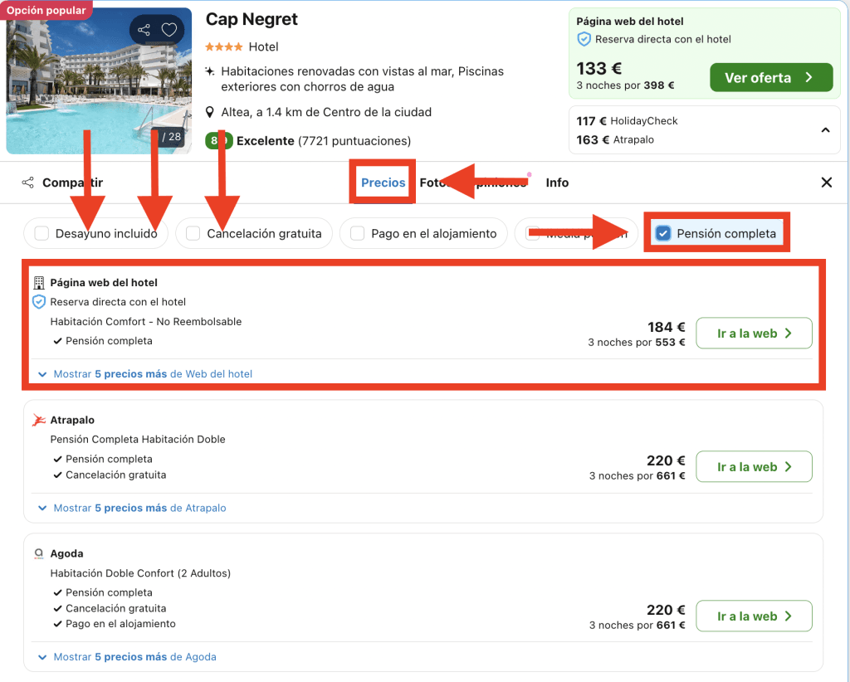Expand 5 more prices from Agoda
The image size is (850, 682).
[127, 657]
